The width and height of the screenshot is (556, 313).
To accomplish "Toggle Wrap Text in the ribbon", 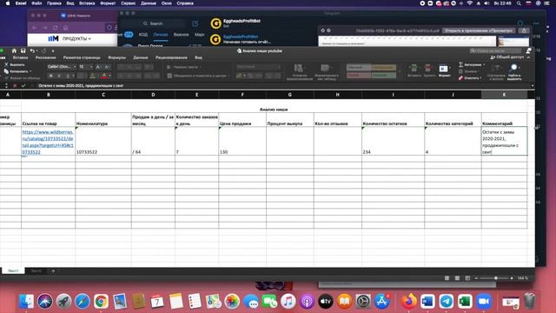I will point(183,67).
